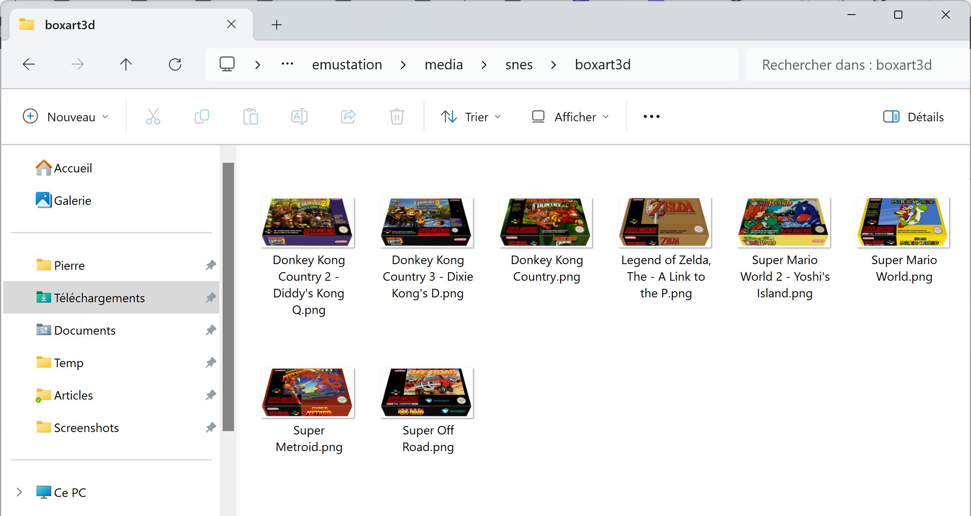Image resolution: width=971 pixels, height=516 pixels.
Task: Select the boxart3d window tab
Action: pyautogui.click(x=131, y=25)
